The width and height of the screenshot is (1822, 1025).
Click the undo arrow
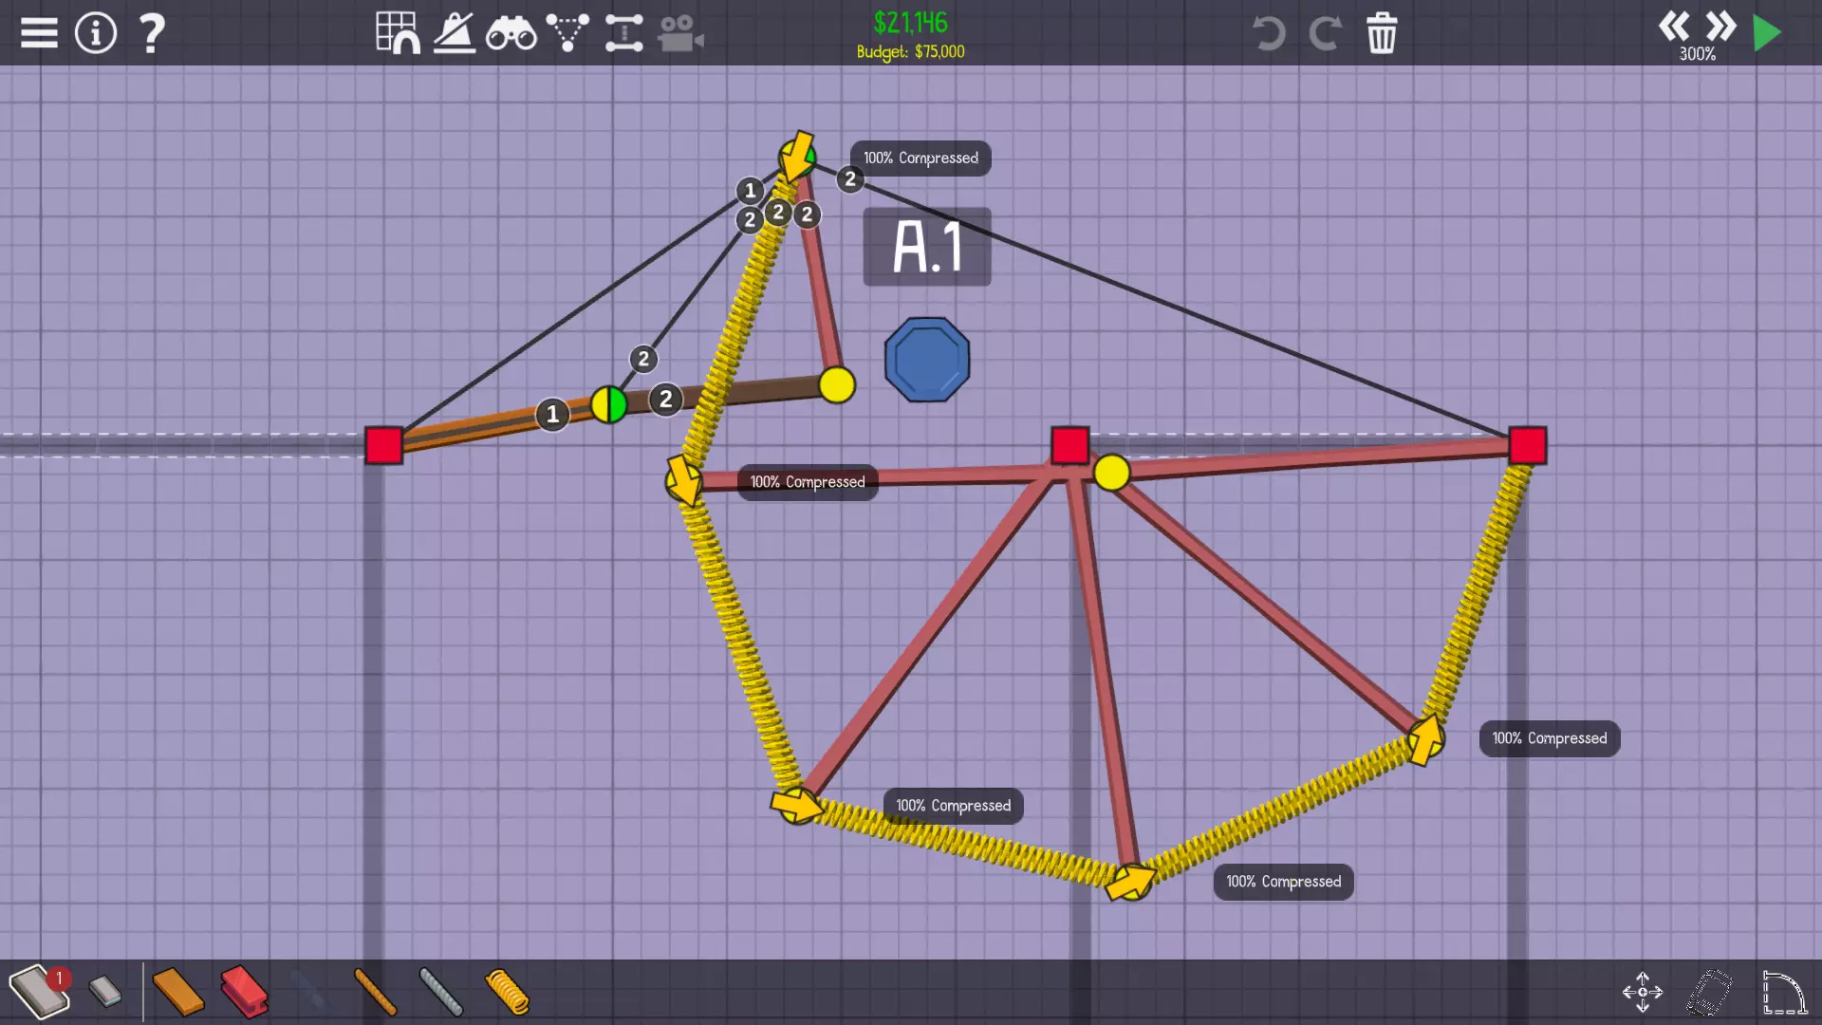(1268, 33)
